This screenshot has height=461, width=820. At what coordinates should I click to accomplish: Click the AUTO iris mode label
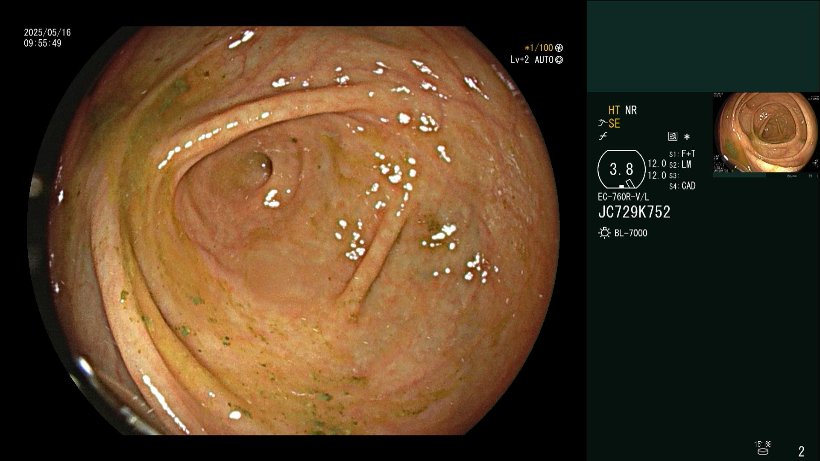click(x=544, y=60)
